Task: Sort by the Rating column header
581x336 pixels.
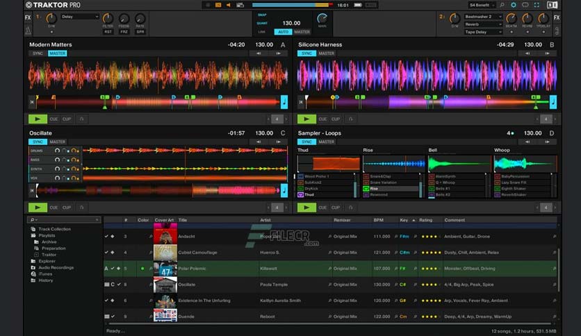Action: 426,220
